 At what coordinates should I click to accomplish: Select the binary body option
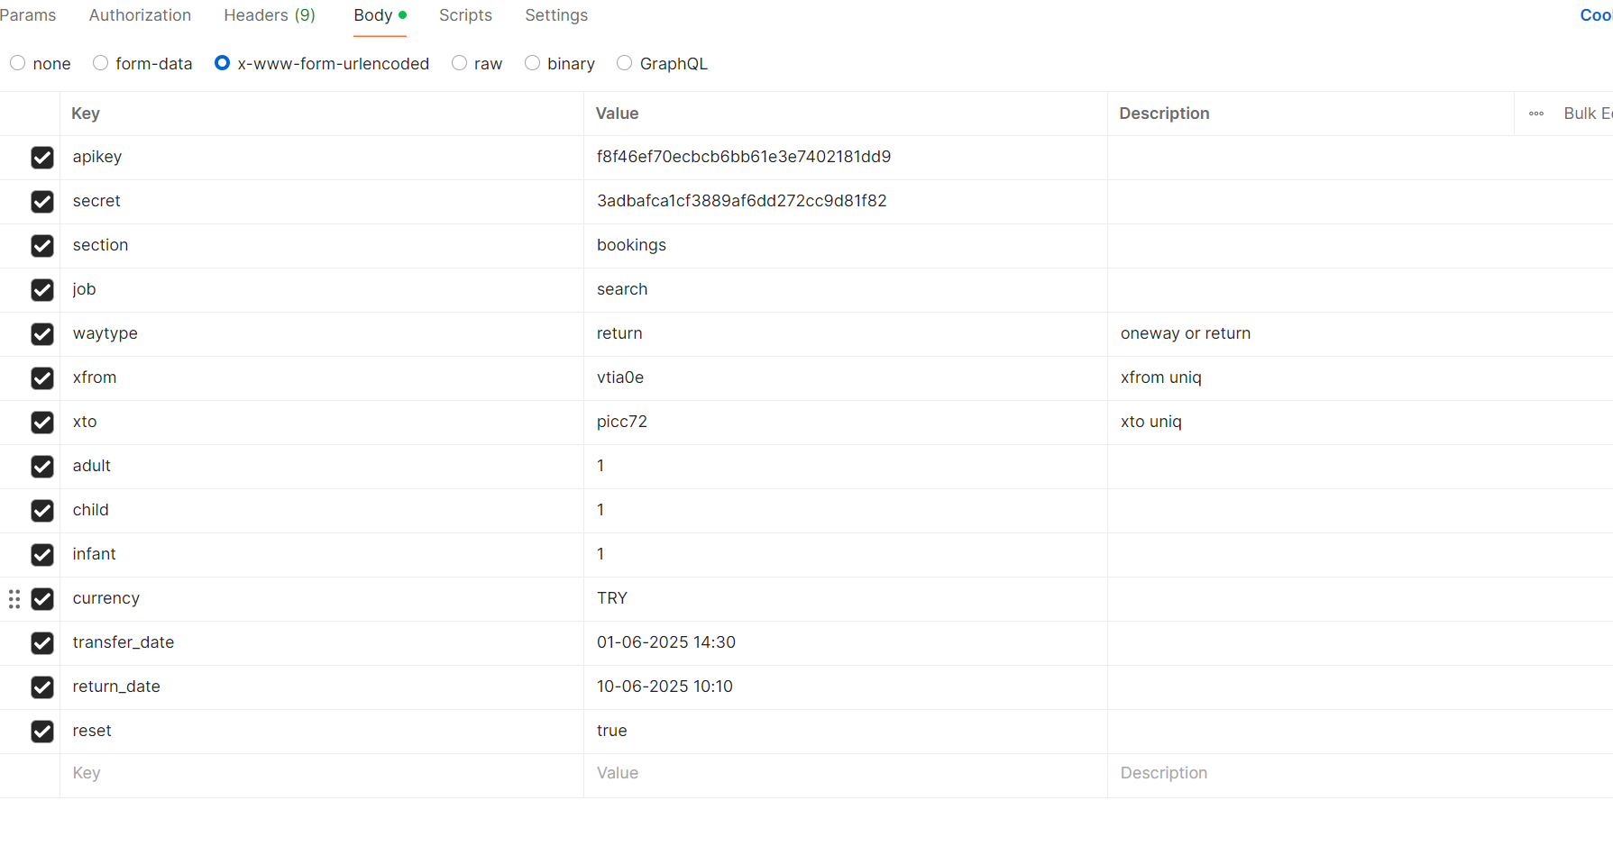coord(533,63)
